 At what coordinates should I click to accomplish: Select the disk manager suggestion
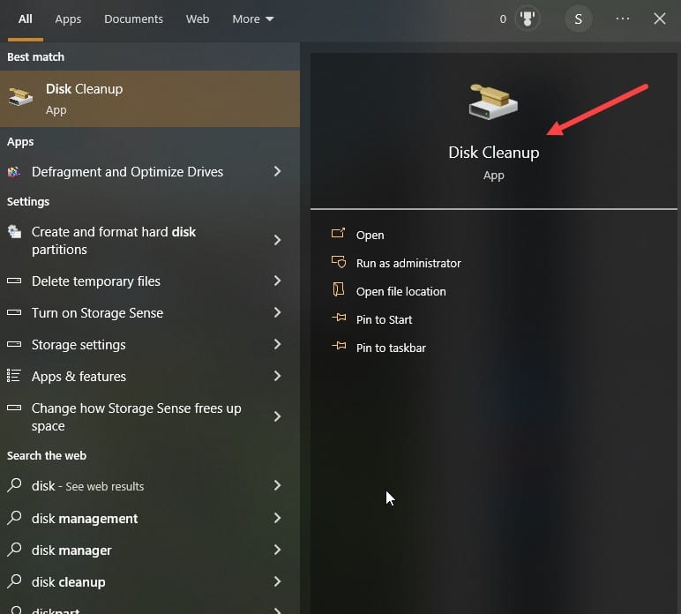coord(150,550)
